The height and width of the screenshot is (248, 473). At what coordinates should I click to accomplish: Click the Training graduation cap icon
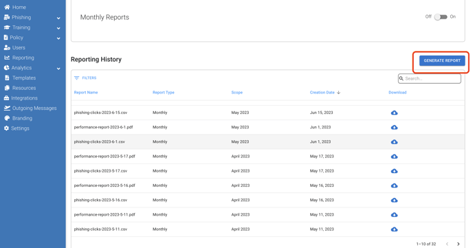7,27
